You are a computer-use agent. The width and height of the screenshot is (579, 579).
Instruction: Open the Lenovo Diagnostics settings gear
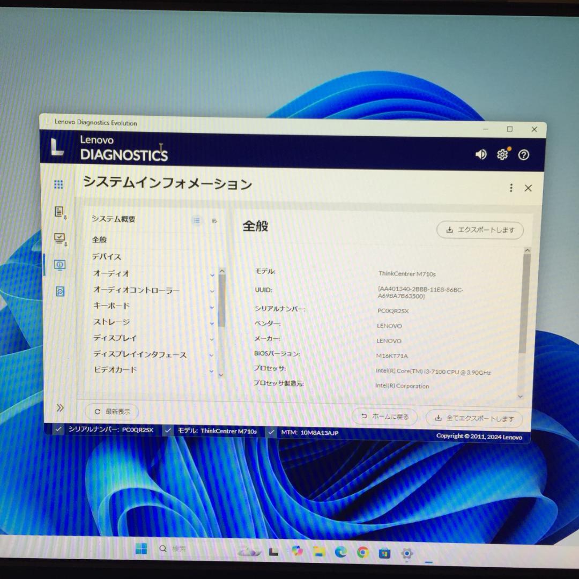coord(502,155)
